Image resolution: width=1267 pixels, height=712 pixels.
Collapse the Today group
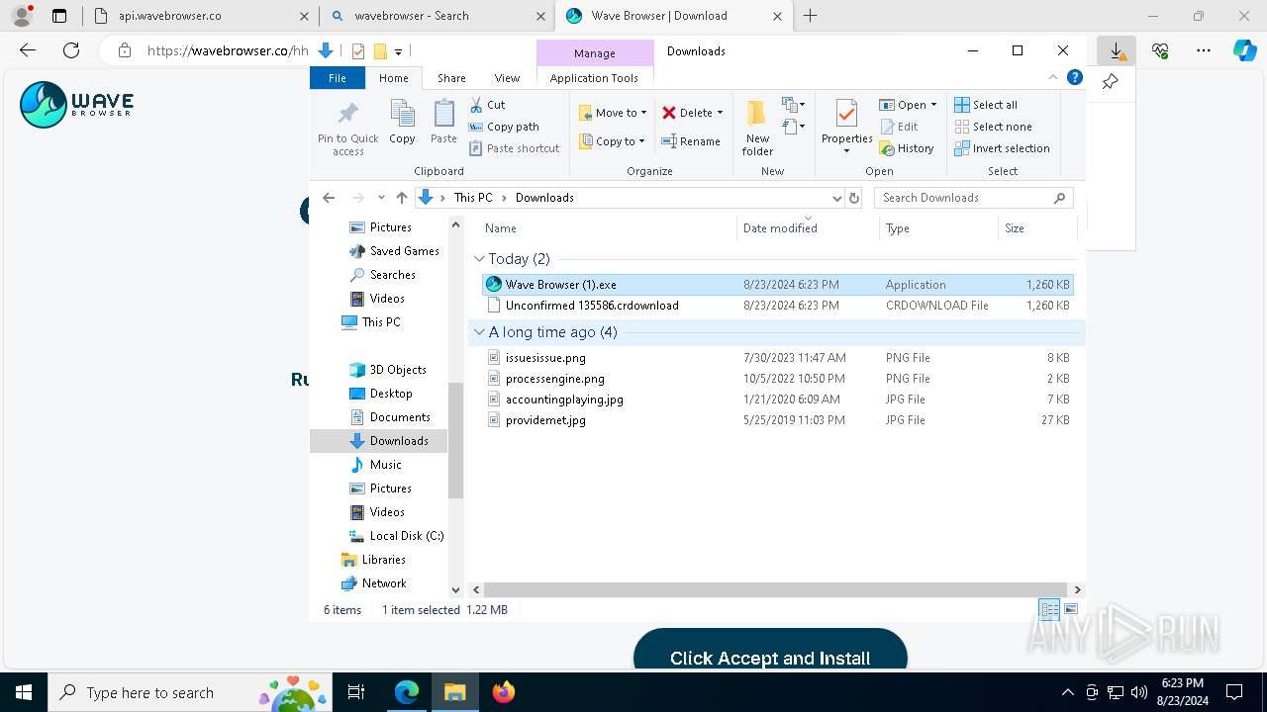tap(480, 259)
